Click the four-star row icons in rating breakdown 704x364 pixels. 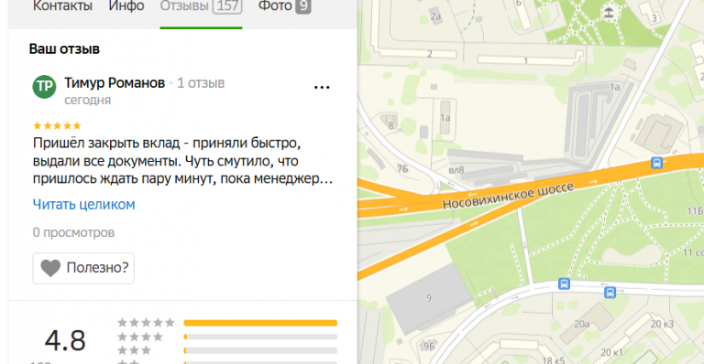pyautogui.click(x=140, y=337)
